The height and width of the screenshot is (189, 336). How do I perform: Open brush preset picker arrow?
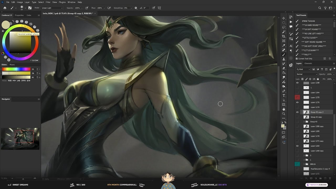tap(26, 8)
